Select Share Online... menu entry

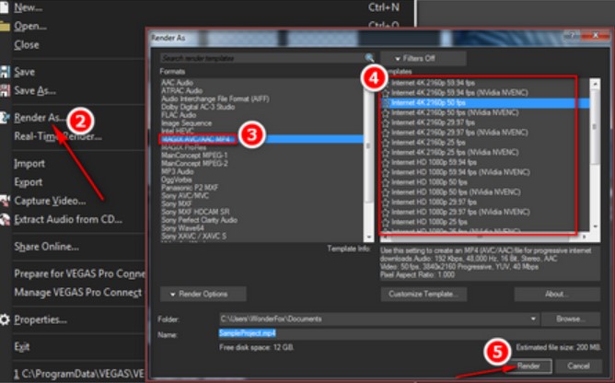[46, 247]
